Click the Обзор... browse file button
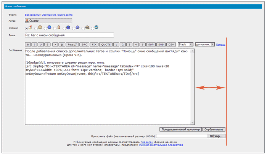 click(216, 136)
